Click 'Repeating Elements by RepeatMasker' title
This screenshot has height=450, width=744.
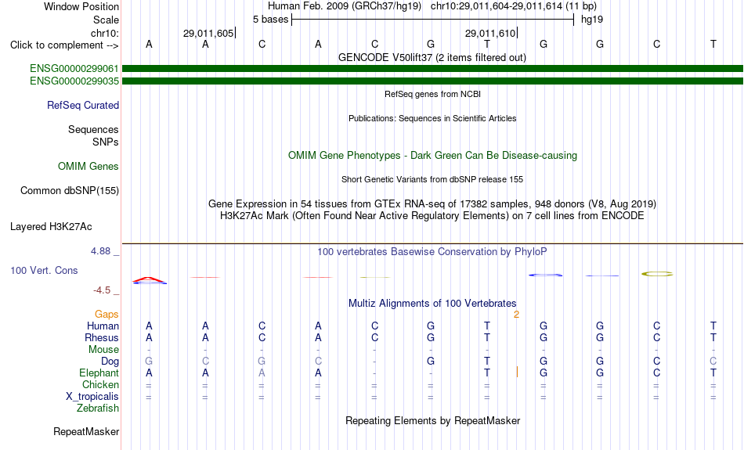click(433, 420)
